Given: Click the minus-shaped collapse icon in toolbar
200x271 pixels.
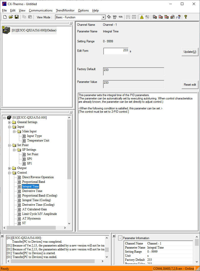Looking at the screenshot, I should (121, 17).
